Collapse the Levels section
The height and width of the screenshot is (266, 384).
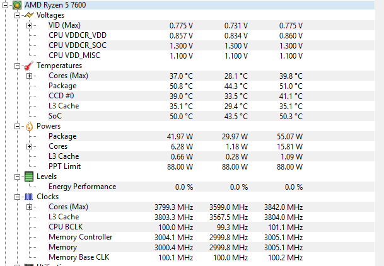click(x=17, y=176)
